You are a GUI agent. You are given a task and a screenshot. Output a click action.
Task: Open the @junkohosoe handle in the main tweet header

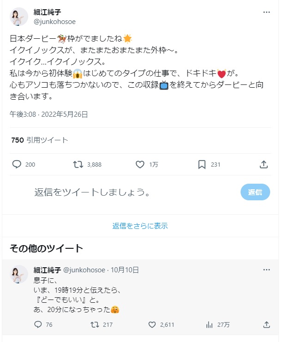pos(54,21)
